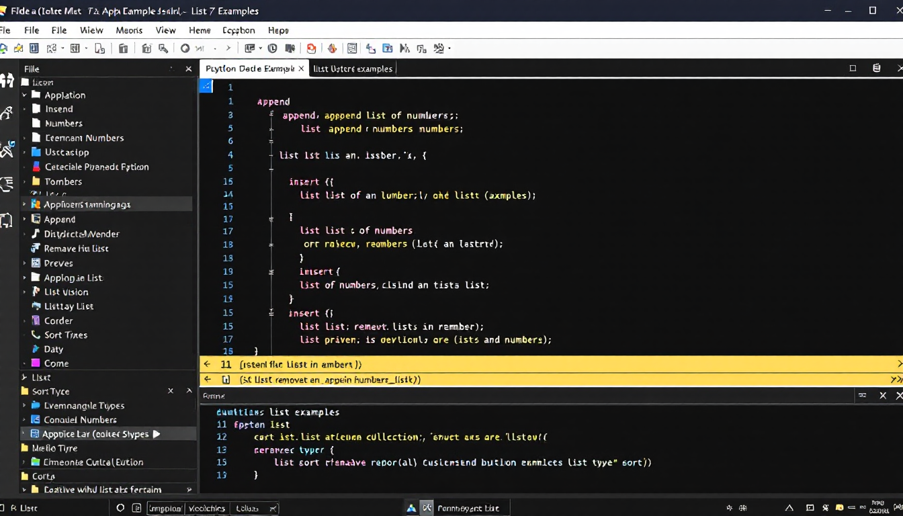Click the trash bin icon in the toolbar
903x516 pixels.
(123, 48)
